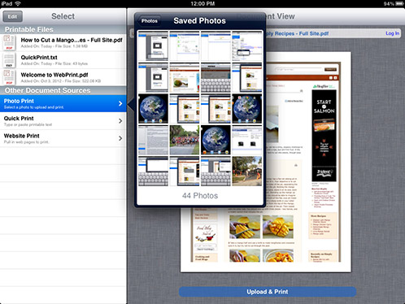Select the runners race photo thumbnail
This screenshot has width=405, height=304.
click(x=185, y=140)
